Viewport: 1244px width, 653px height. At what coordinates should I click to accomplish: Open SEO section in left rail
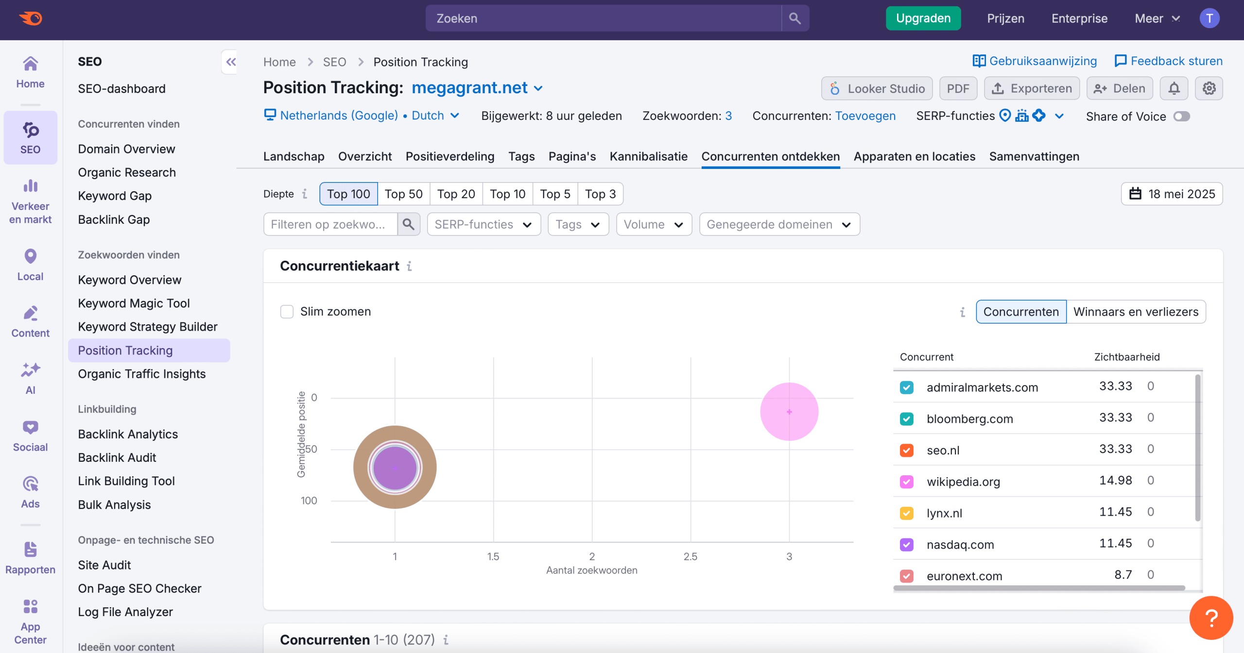(x=30, y=138)
